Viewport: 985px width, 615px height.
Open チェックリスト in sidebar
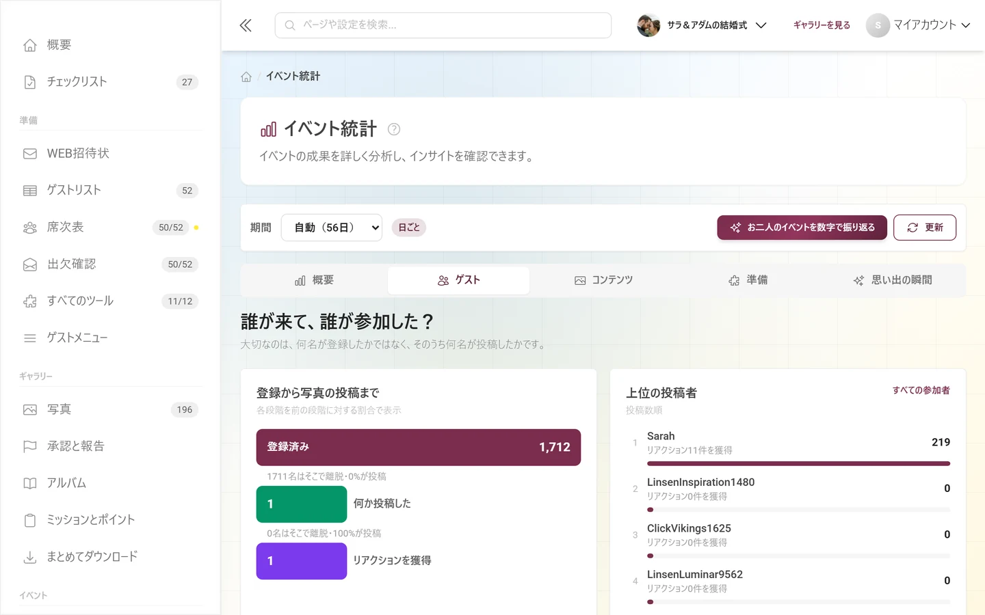(x=110, y=82)
